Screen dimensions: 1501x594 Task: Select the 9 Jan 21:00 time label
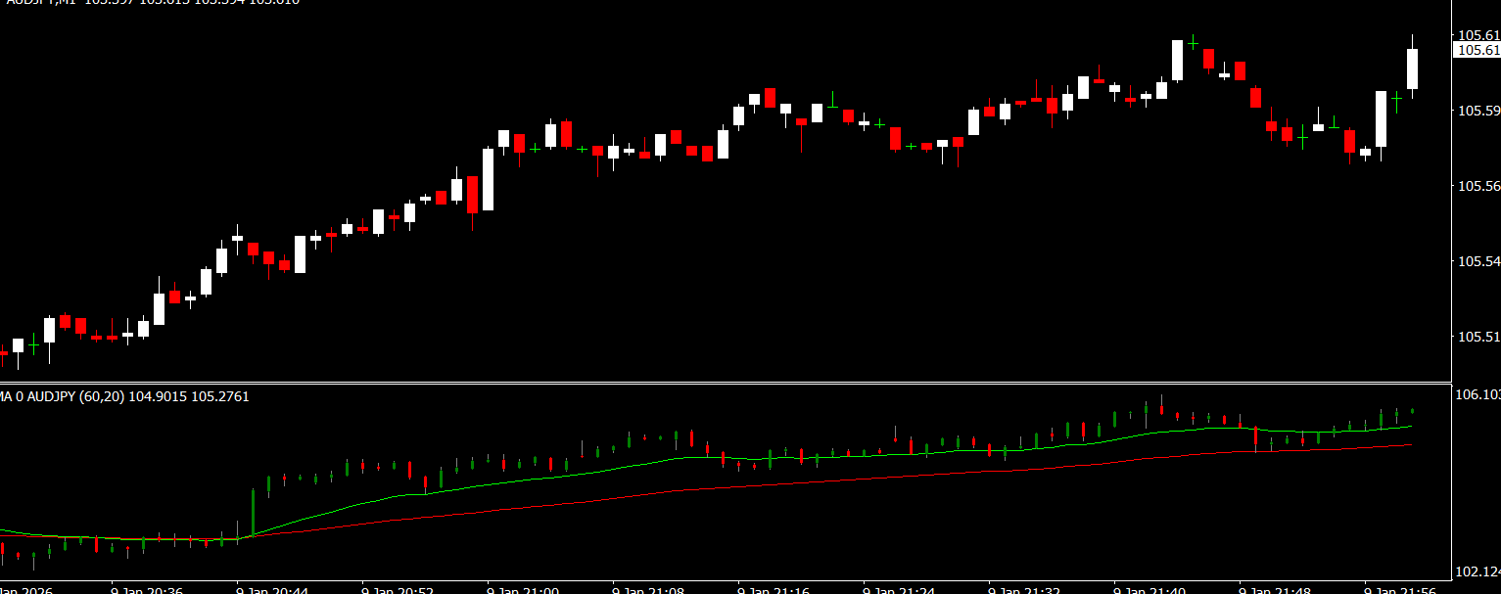[523, 590]
